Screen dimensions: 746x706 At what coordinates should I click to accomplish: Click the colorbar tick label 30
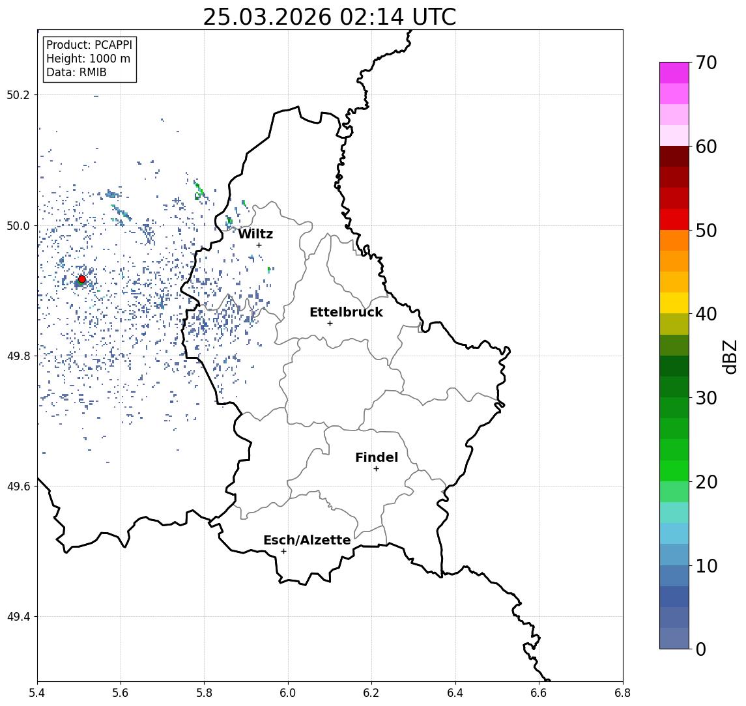pyautogui.click(x=706, y=398)
